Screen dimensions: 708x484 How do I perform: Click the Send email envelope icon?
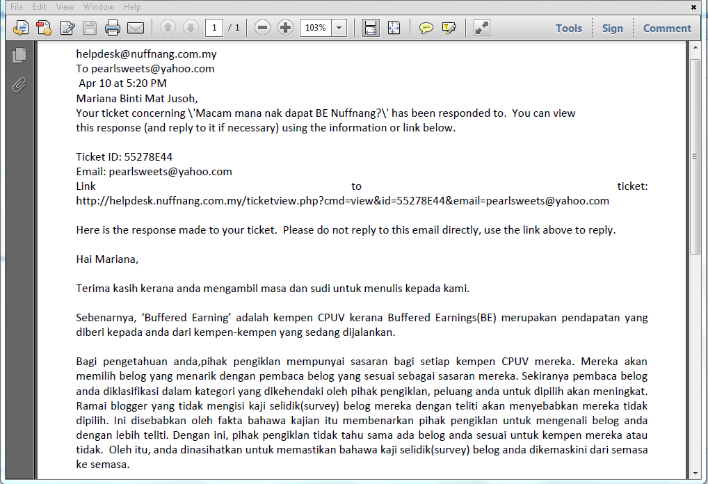(136, 28)
